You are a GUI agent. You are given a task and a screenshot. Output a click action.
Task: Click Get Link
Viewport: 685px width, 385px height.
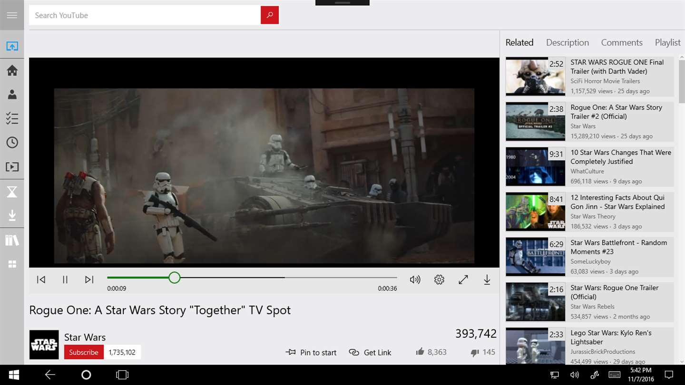pyautogui.click(x=370, y=352)
